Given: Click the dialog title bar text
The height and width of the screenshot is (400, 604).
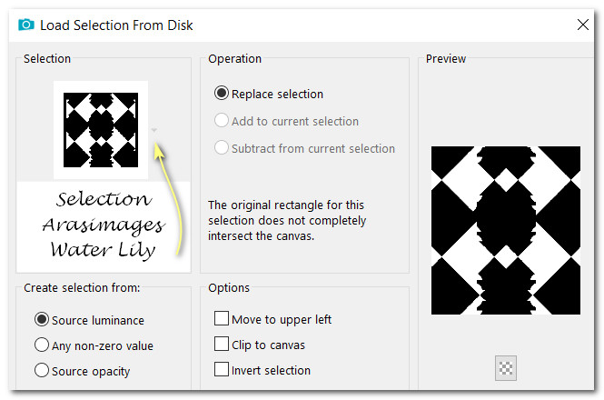Looking at the screenshot, I should 116,25.
